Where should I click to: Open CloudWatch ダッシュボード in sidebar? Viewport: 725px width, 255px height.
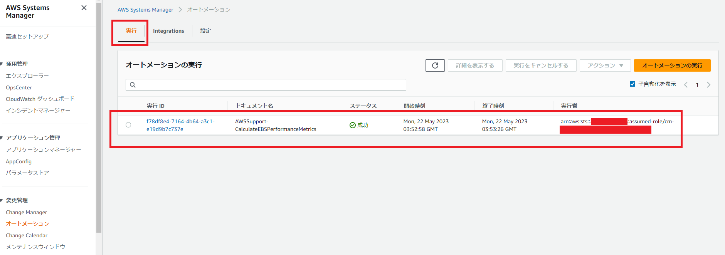40,99
